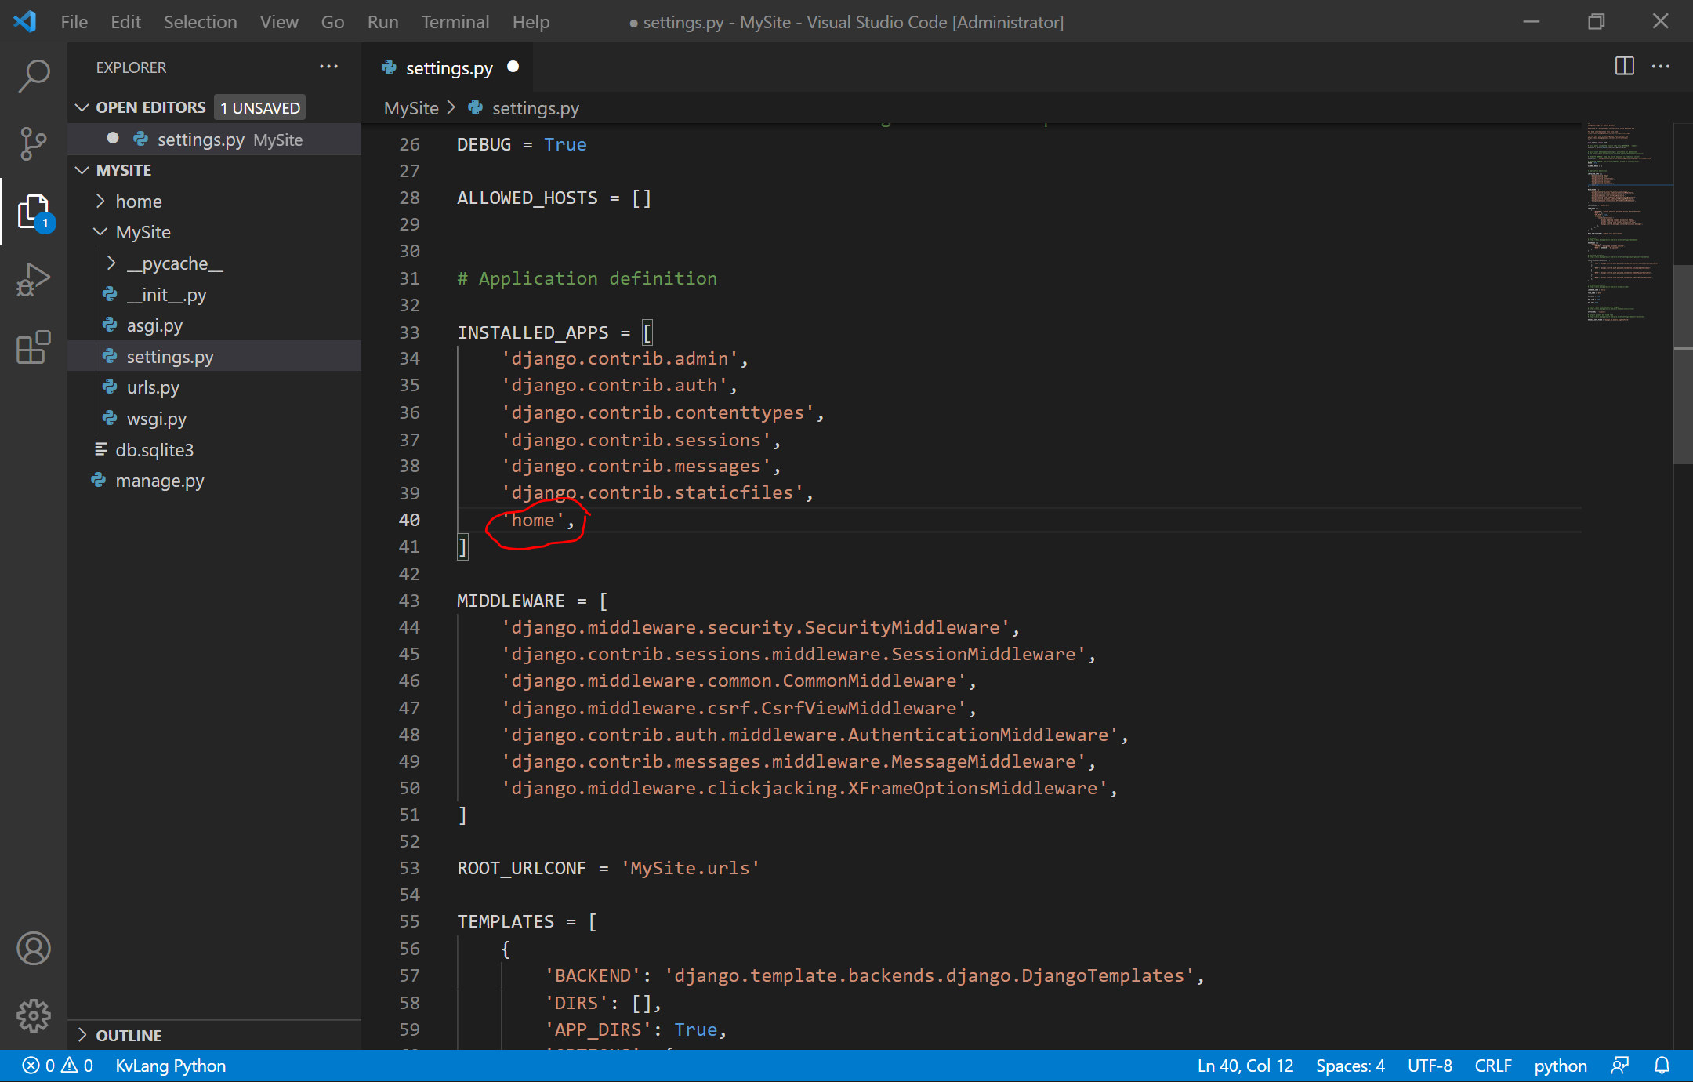Viewport: 1693px width, 1082px height.
Task: Click the DEBUG = True line
Action: tap(522, 144)
